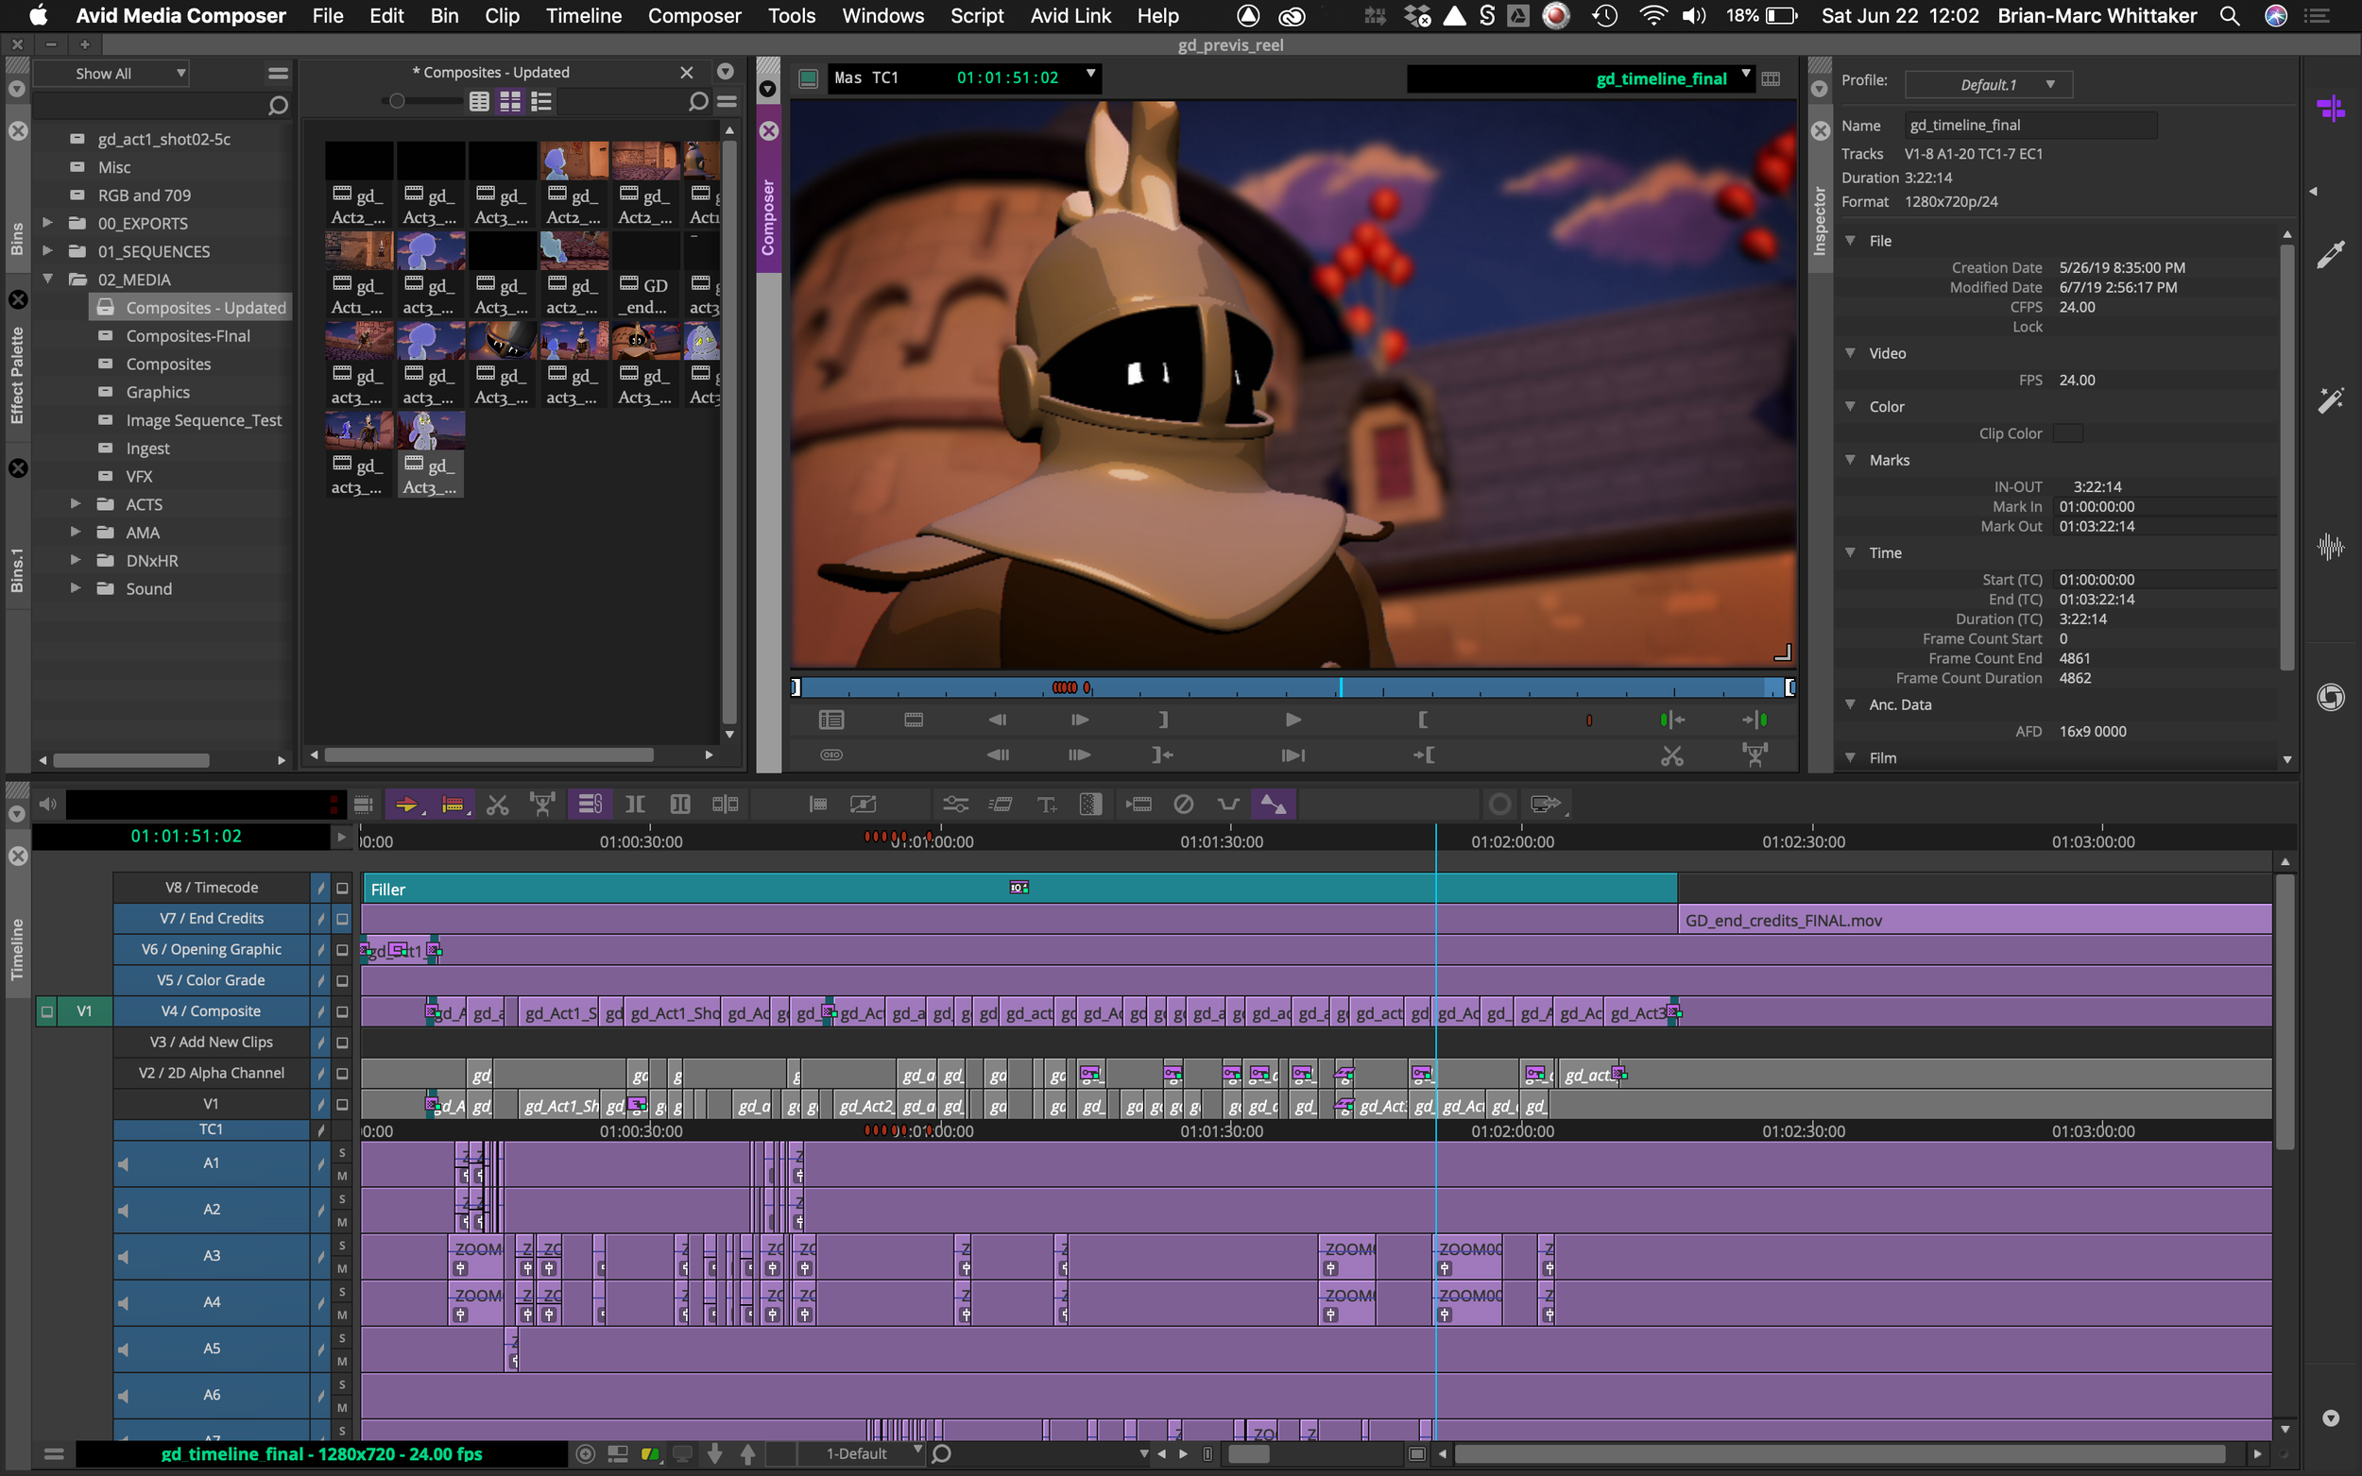Click the Extract scissors in timeline toolbar
Screen dimensions: 2362x1476
click(x=498, y=805)
